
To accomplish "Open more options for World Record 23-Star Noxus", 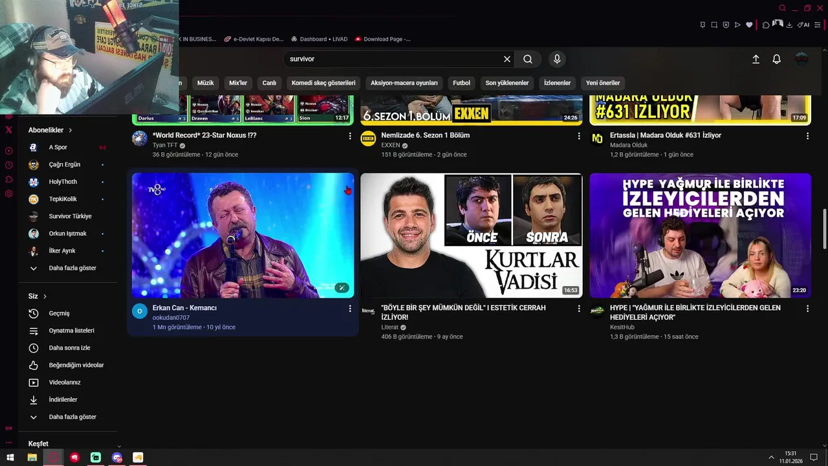I will (350, 136).
